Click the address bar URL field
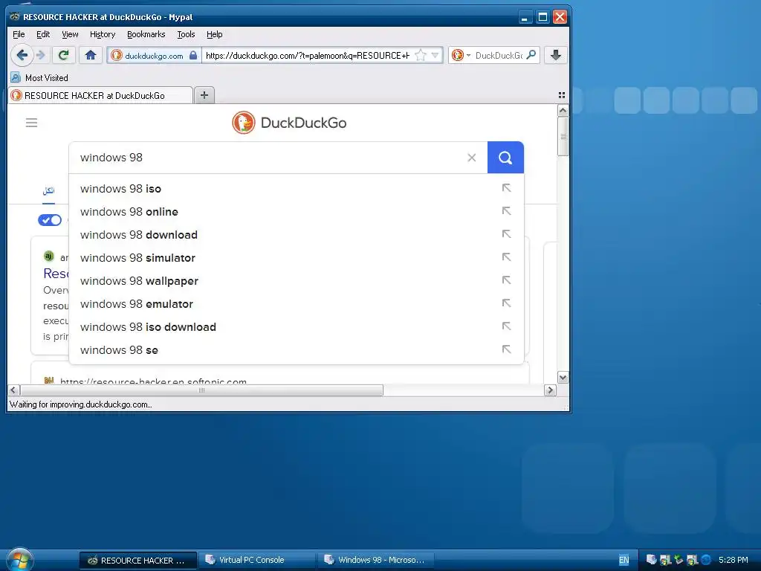 [x=308, y=55]
